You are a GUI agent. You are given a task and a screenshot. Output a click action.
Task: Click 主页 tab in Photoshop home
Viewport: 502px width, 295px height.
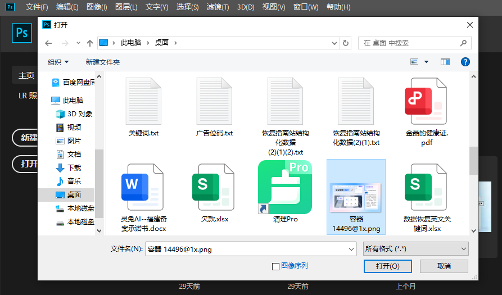pyautogui.click(x=26, y=75)
